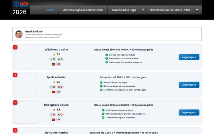
Task: Click checkmark beside Ampla seleção de jogos
Action: point(101,82)
